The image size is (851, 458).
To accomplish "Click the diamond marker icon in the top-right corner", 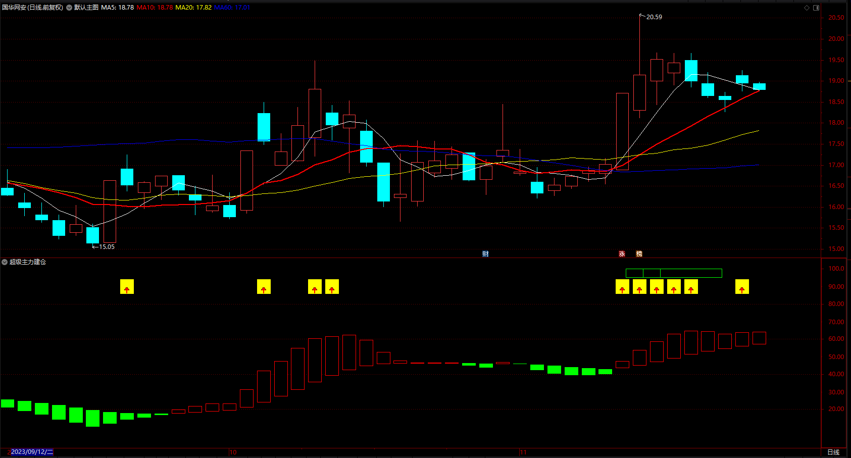I will coord(807,8).
